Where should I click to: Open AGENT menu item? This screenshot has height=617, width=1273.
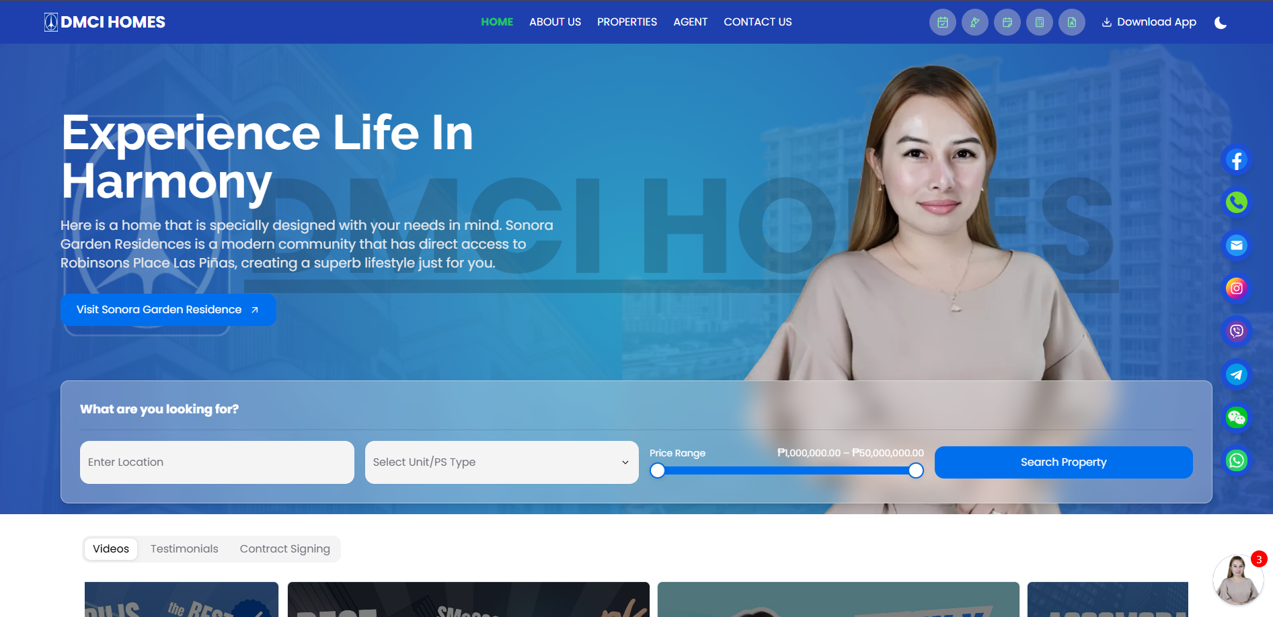tap(690, 22)
